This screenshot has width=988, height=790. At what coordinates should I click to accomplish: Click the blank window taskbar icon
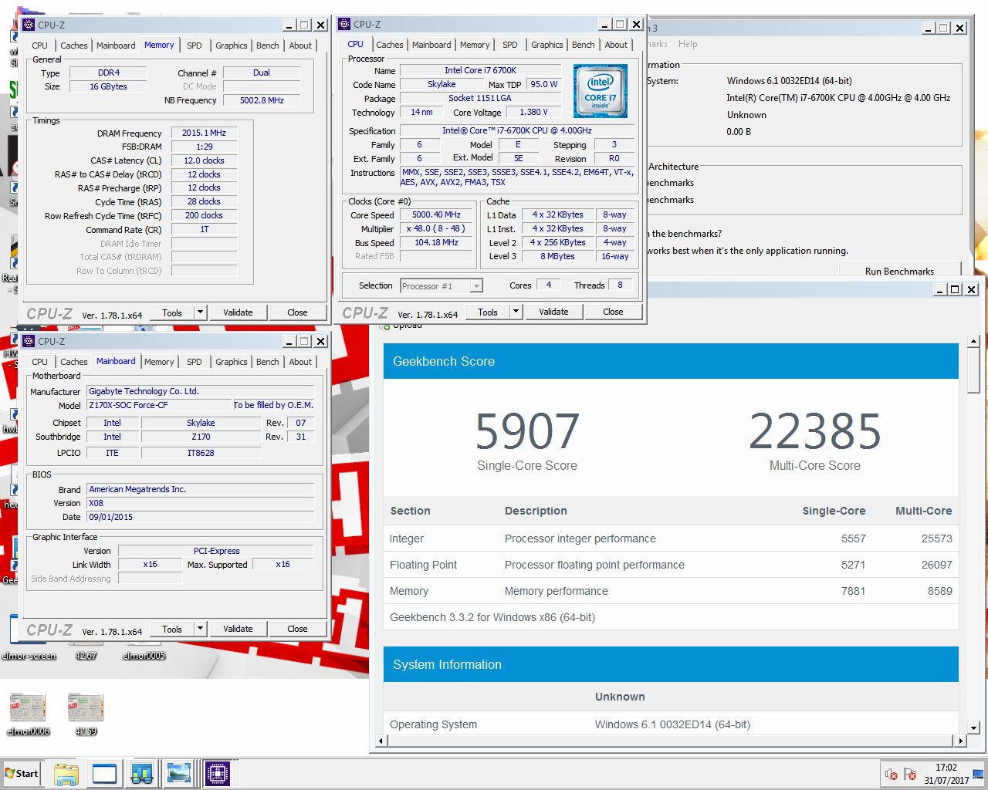[x=104, y=774]
